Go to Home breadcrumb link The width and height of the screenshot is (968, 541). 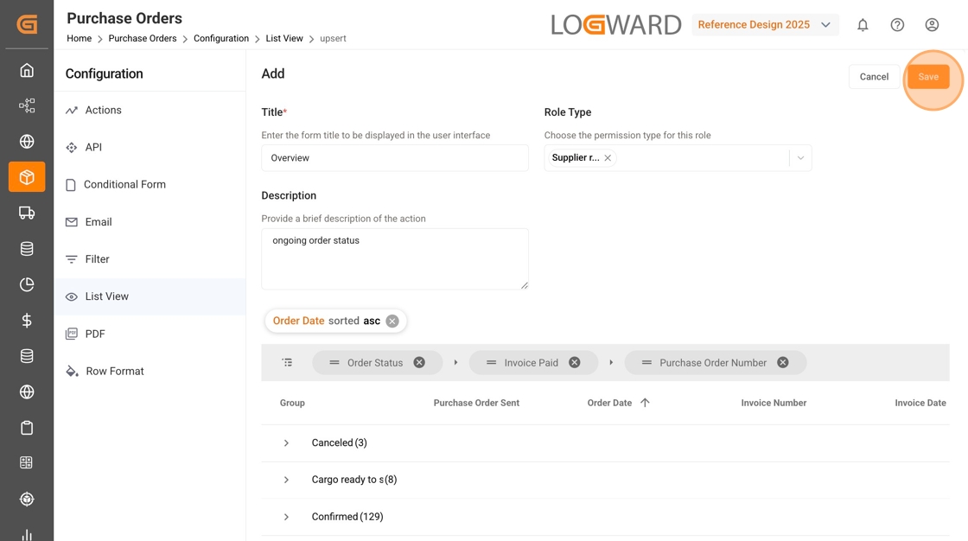(x=79, y=38)
